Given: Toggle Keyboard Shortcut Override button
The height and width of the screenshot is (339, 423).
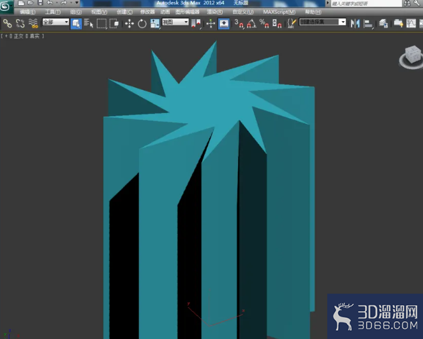Looking at the screenshot, I should (224, 24).
